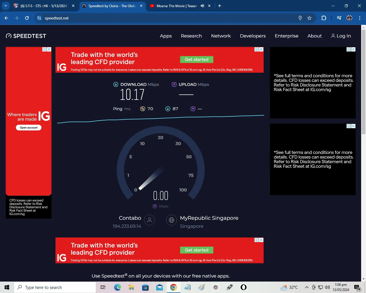The height and width of the screenshot is (293, 366).
Task: Click the user profile icon beside Contabo
Action: (x=149, y=220)
